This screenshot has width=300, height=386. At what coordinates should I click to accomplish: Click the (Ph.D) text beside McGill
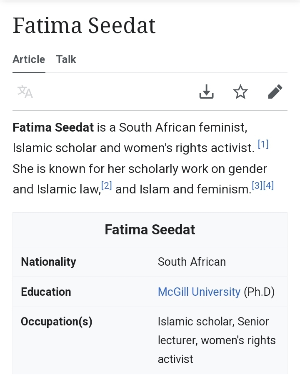[259, 292]
